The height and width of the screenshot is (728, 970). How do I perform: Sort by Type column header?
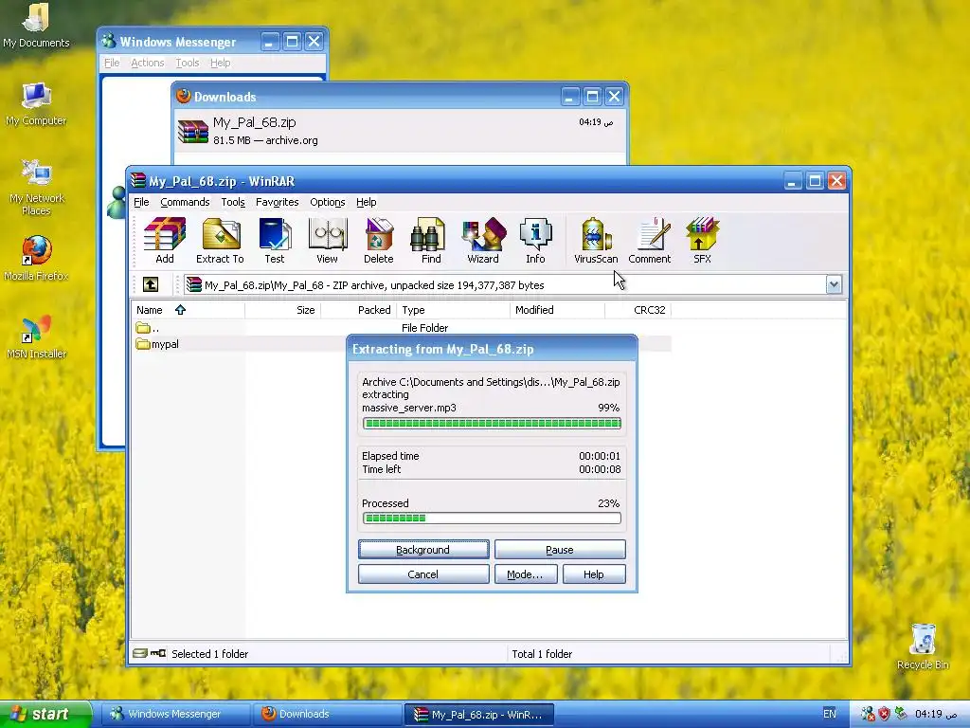(454, 310)
